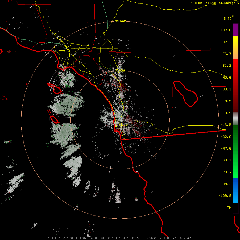Viewport: 240px width, 240px height.
Task: Select the -47.6 legend value
Action: 226,149
